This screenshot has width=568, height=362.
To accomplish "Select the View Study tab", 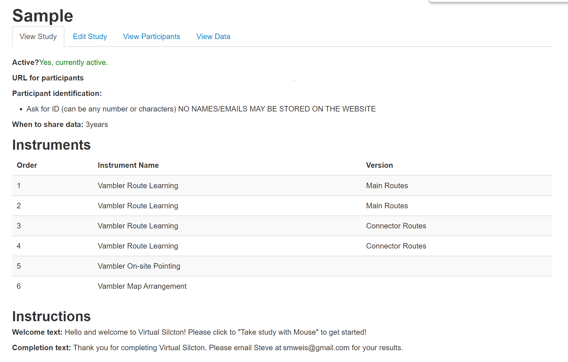I will coord(38,36).
